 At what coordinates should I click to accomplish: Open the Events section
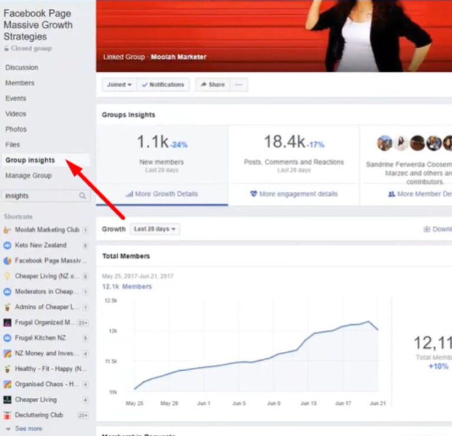tap(16, 98)
